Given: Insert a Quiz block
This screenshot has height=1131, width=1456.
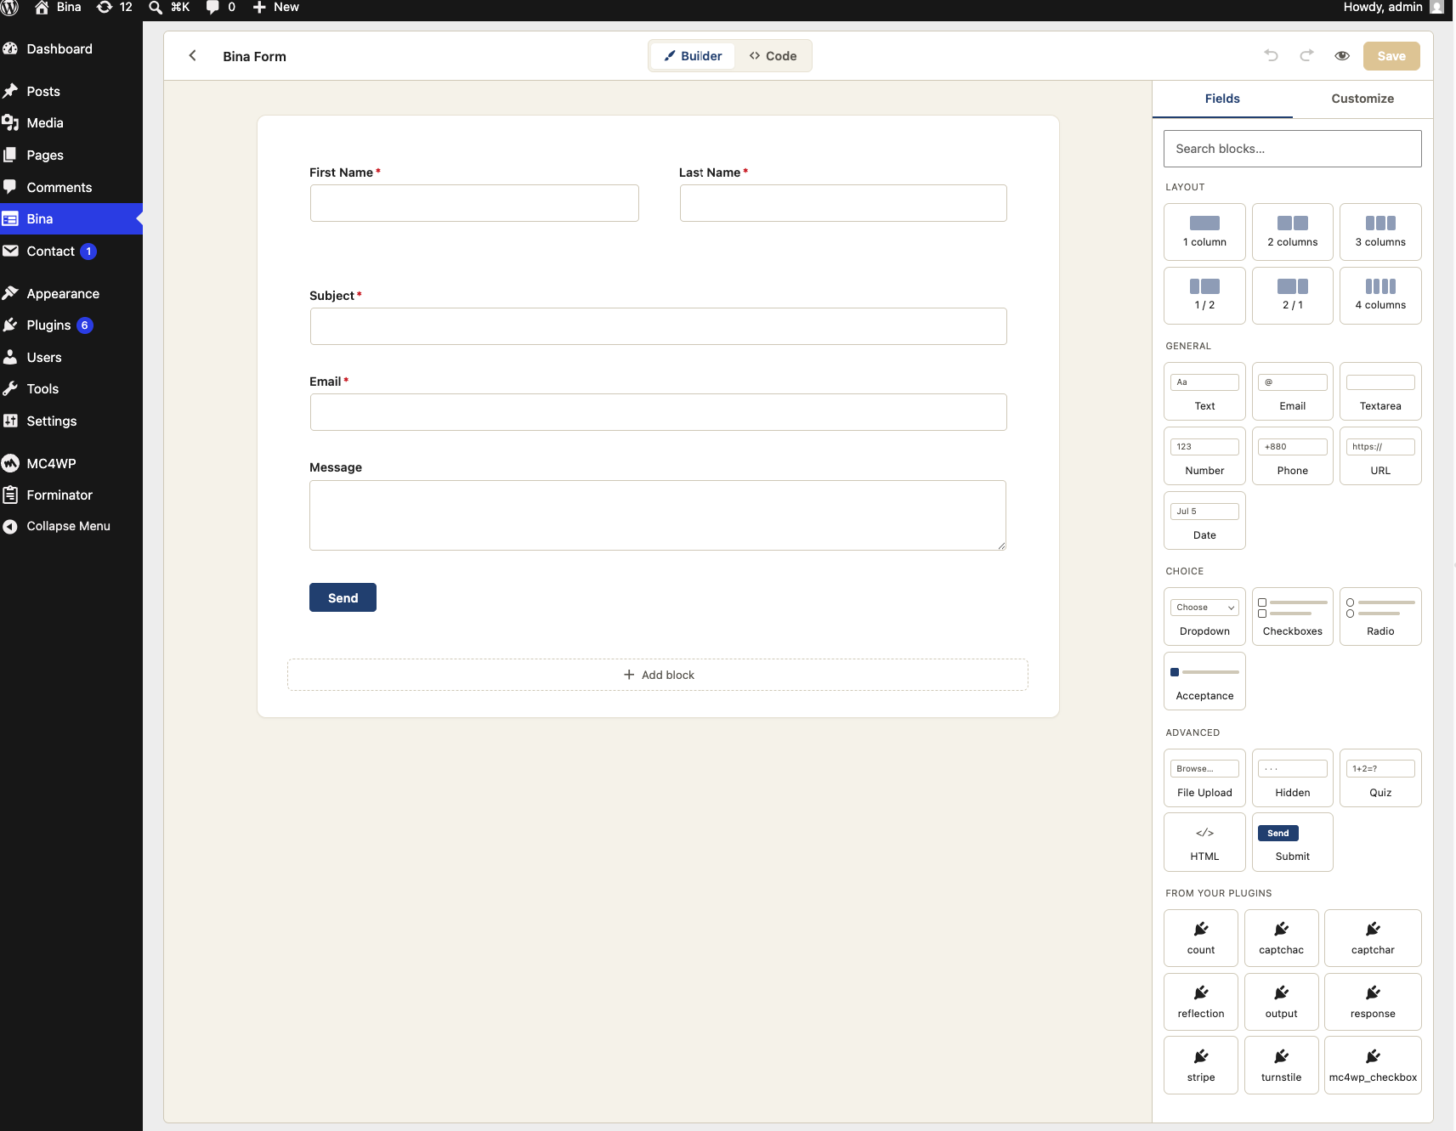Looking at the screenshot, I should pyautogui.click(x=1380, y=778).
